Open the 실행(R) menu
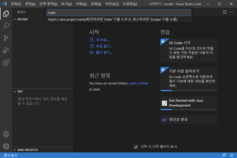Screen dimensions: 237x158 tap(96, 4)
